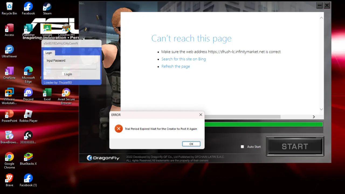Click the "Refresh the page" link
The height and width of the screenshot is (194, 345).
click(175, 66)
